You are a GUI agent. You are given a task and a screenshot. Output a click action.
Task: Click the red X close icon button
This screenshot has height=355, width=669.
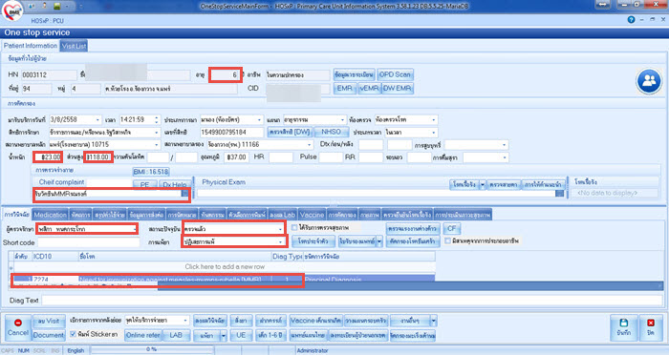(651, 327)
